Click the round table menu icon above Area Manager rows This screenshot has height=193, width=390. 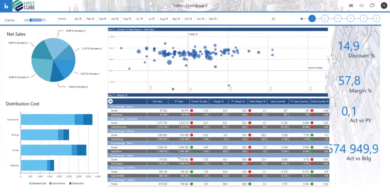tap(110, 101)
